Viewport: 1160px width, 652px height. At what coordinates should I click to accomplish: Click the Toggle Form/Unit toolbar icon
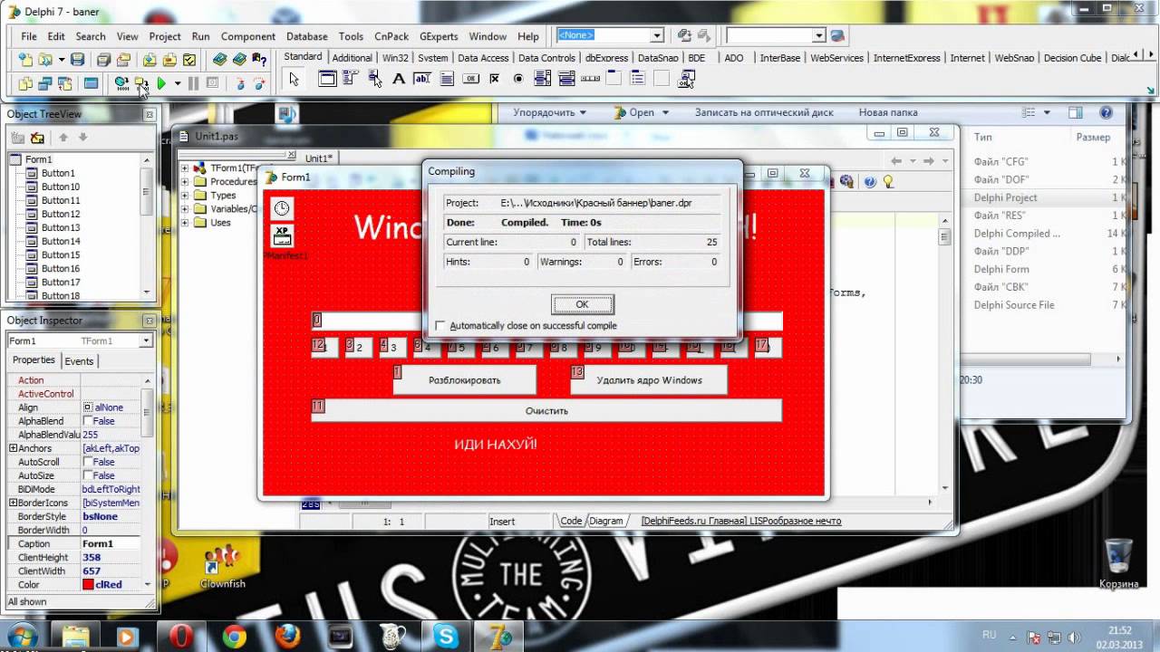[x=65, y=83]
